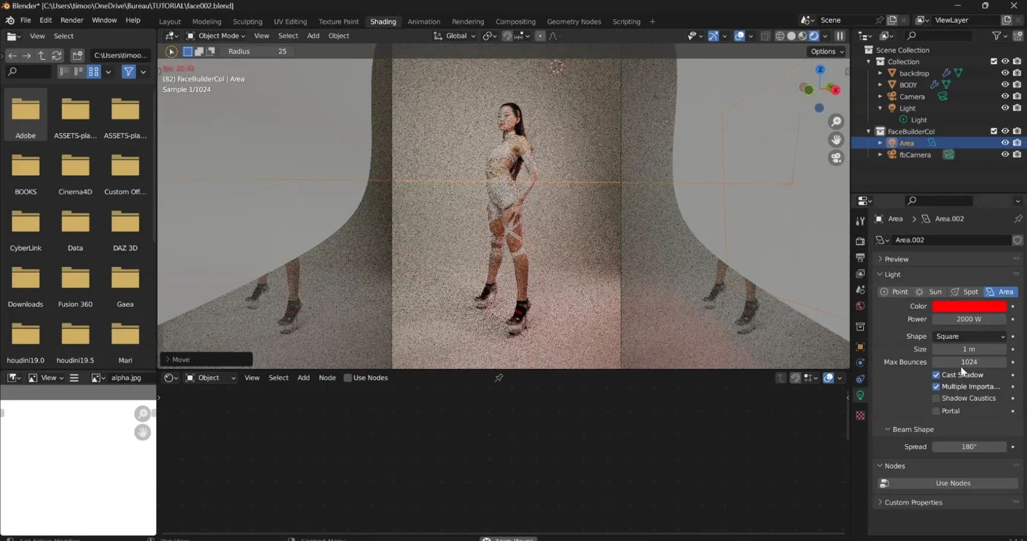
Task: Open the Render menu
Action: [72, 21]
